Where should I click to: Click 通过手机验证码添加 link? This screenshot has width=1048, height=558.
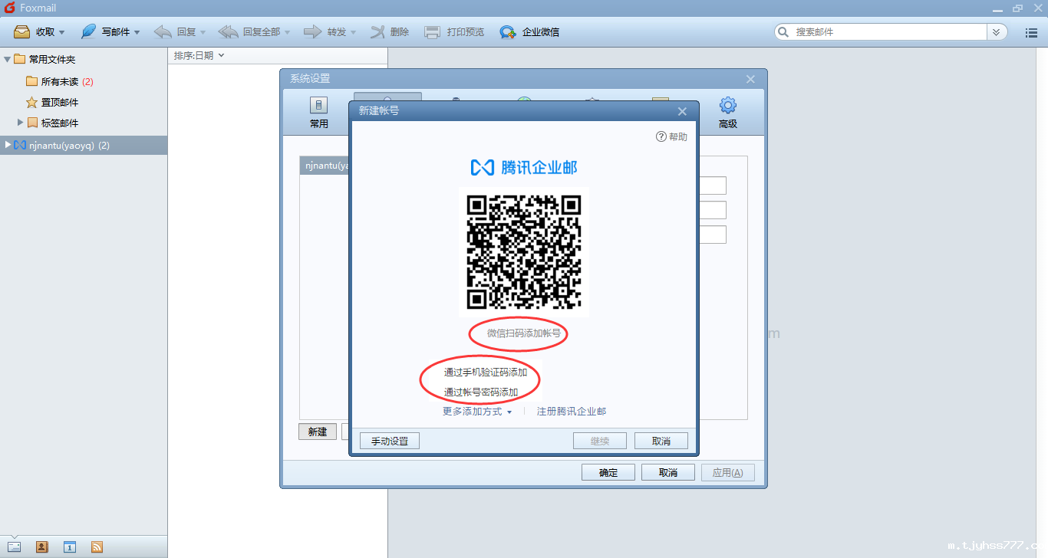tap(486, 373)
